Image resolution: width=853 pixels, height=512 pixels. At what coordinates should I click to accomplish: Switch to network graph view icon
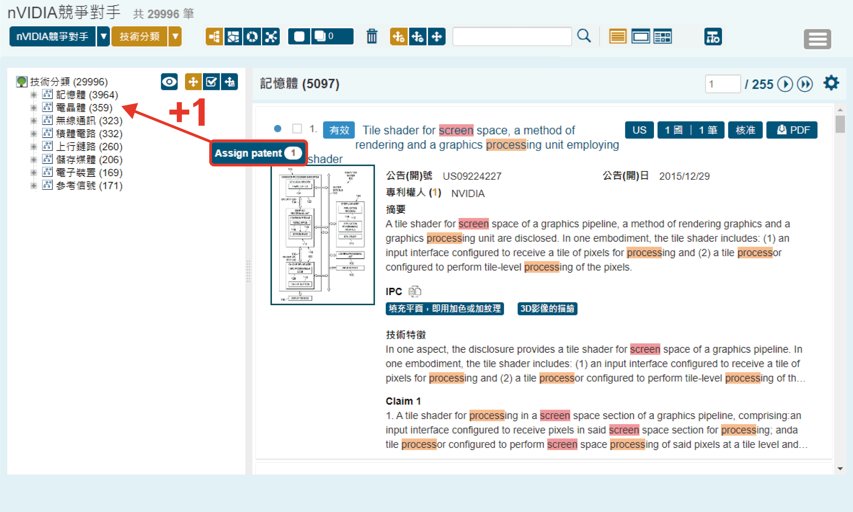(271, 36)
